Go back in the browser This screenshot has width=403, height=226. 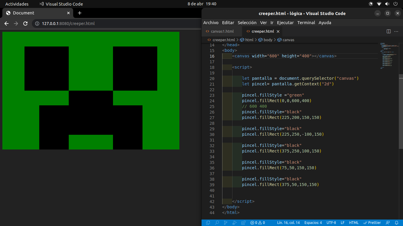(x=6, y=24)
